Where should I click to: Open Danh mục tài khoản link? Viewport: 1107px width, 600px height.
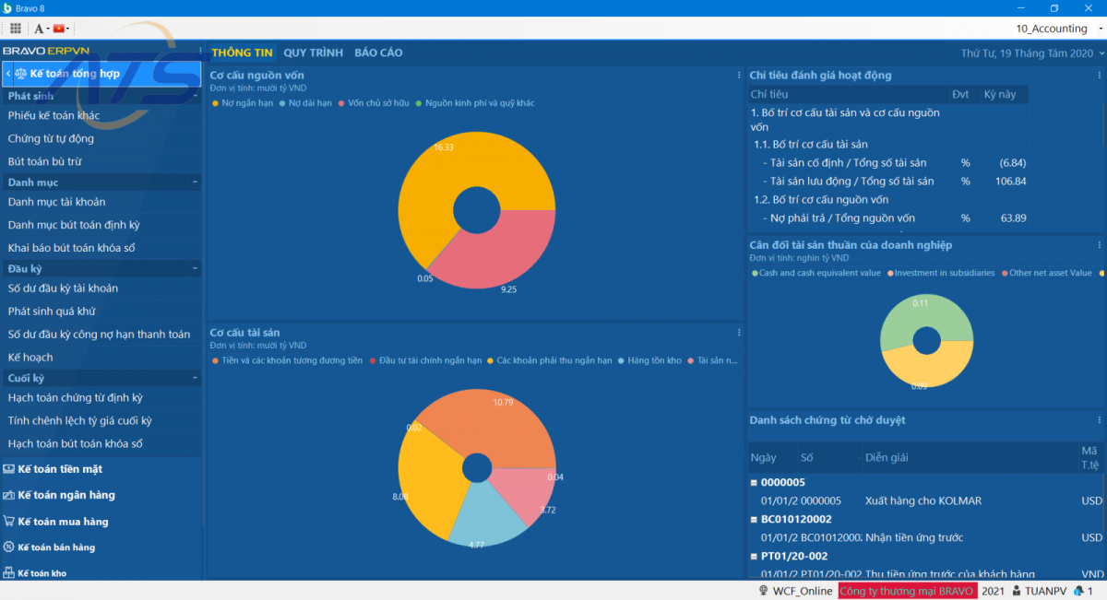click(x=56, y=202)
